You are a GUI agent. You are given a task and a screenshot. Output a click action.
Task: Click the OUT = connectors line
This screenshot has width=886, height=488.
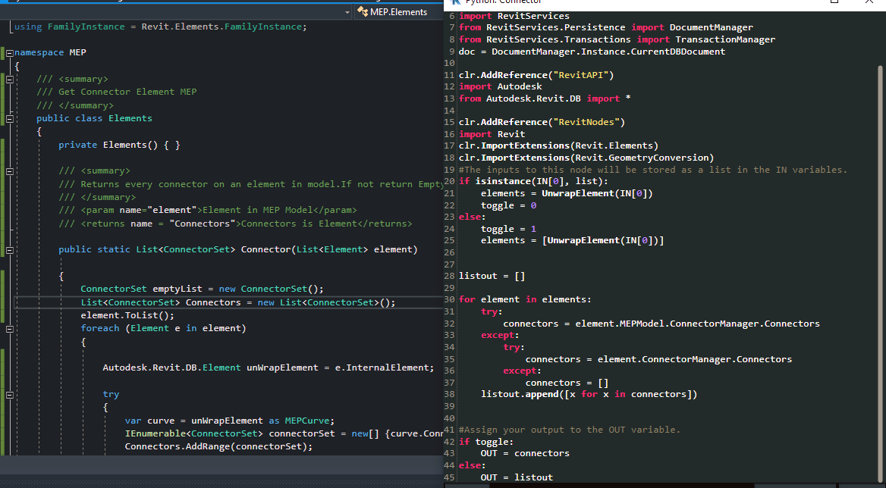point(525,454)
